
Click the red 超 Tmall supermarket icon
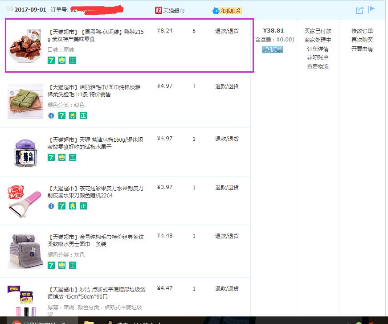(x=159, y=10)
